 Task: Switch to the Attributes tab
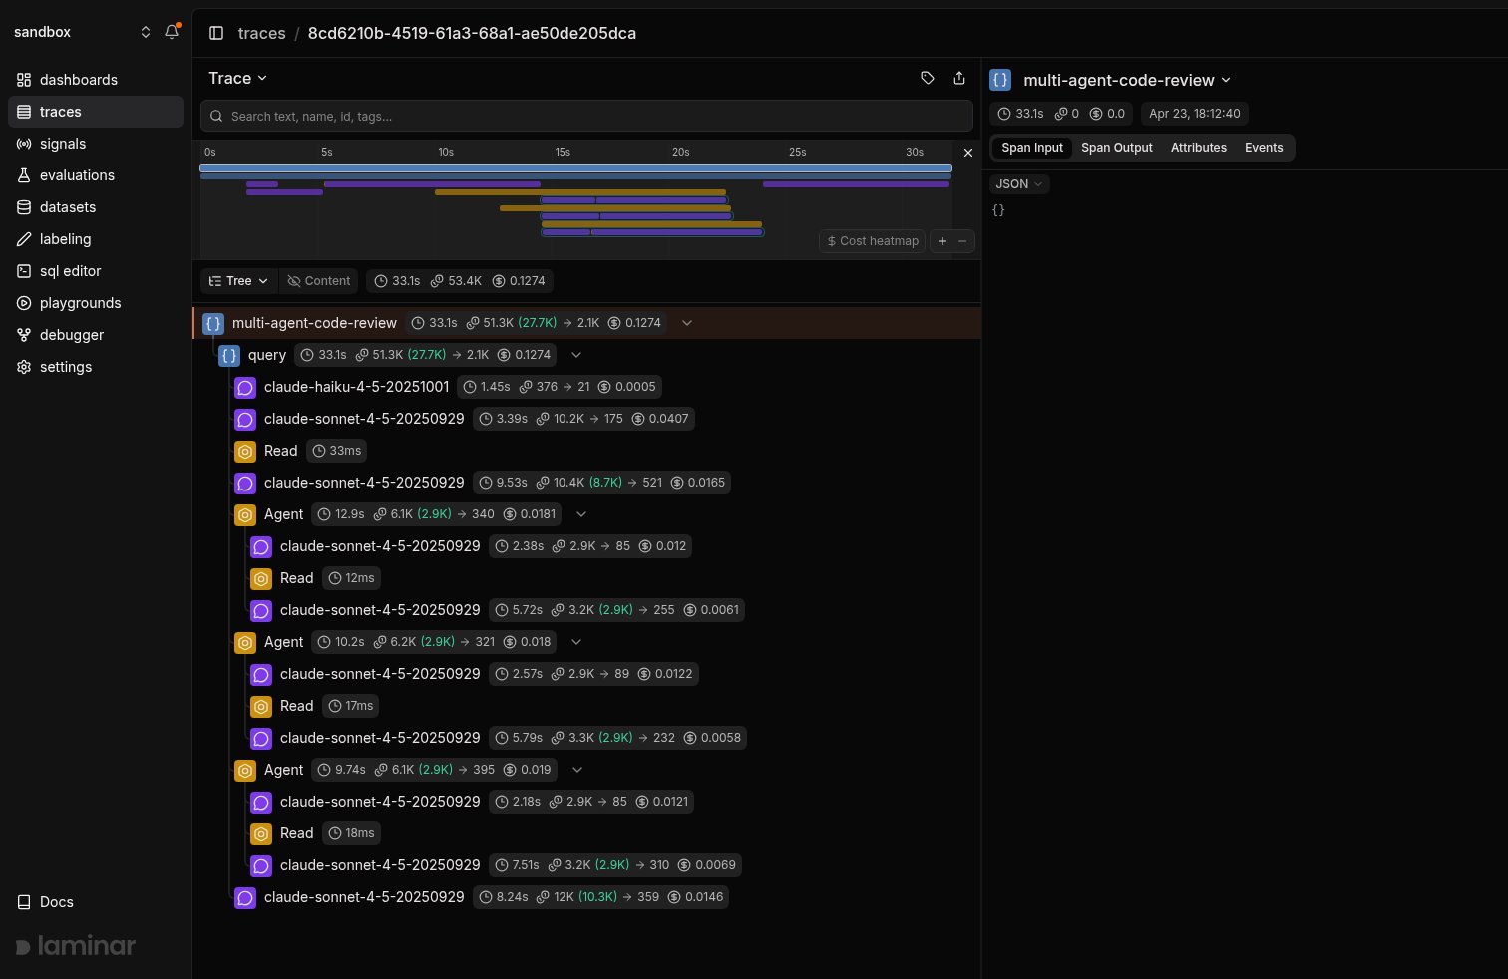[x=1199, y=148]
